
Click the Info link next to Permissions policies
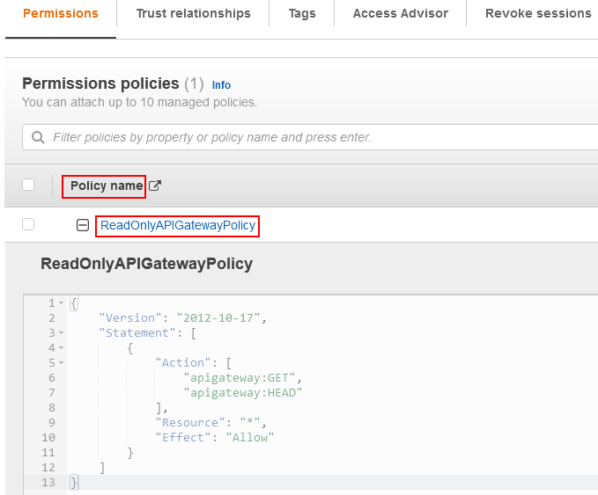[221, 85]
